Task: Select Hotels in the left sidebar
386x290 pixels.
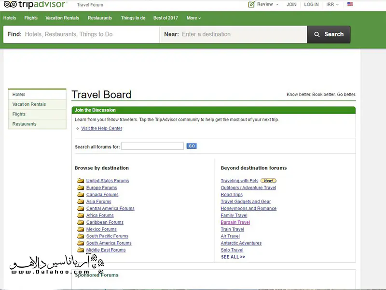Action: [x=37, y=94]
